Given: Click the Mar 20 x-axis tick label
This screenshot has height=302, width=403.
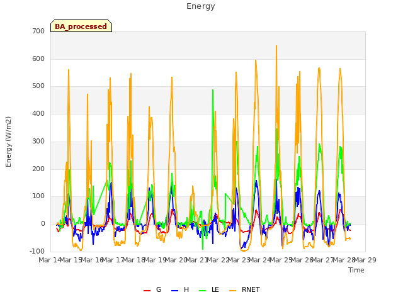Looking at the screenshot, I should (176, 260).
